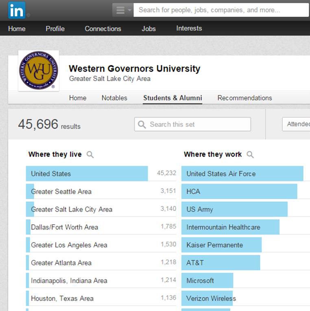Click the Where they work heading
This screenshot has height=311, width=310.
click(x=213, y=154)
